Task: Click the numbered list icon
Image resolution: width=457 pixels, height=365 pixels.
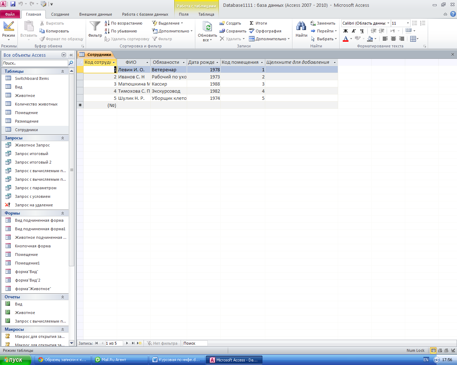Action: tap(423, 23)
